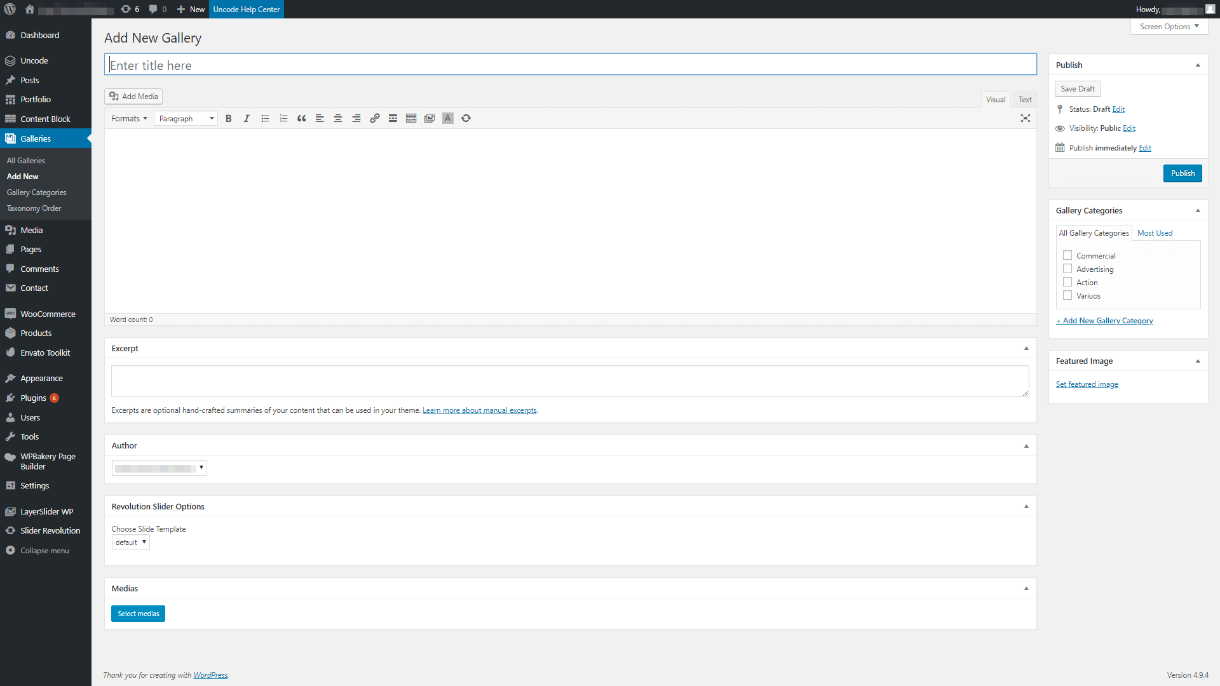Switch to the Visual editor tab
This screenshot has width=1220, height=686.
tap(996, 100)
